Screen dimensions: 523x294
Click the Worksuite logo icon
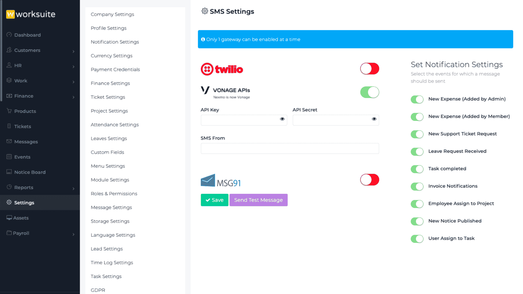click(10, 14)
